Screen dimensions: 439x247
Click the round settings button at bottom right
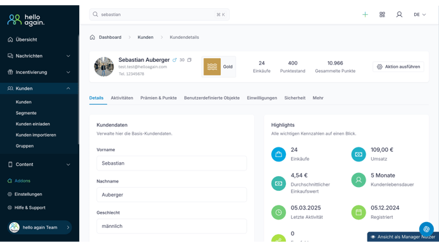pyautogui.click(x=426, y=228)
